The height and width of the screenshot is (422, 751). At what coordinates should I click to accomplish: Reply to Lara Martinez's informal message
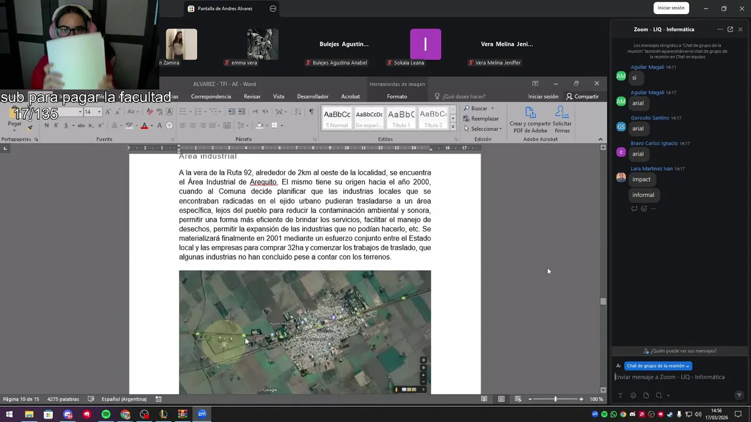[634, 209]
